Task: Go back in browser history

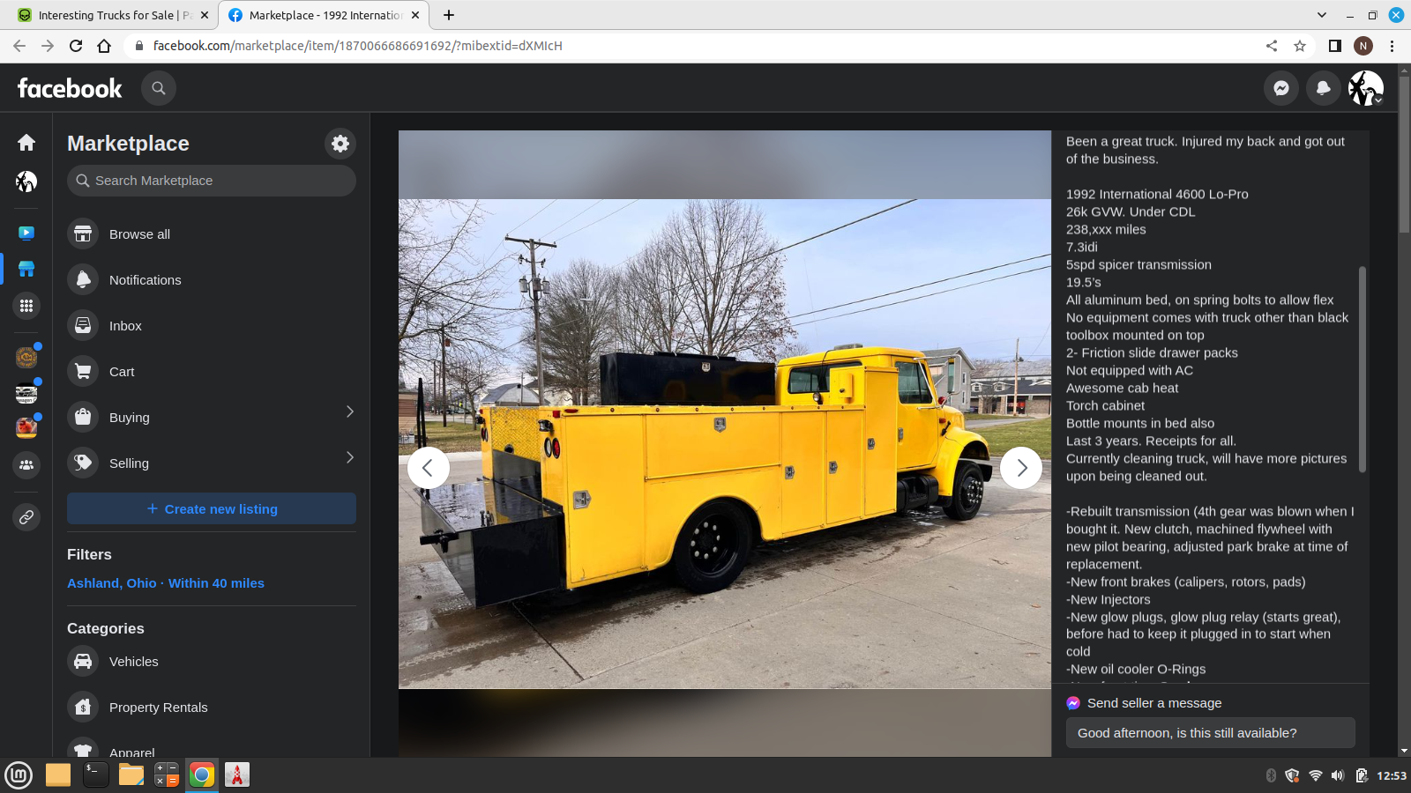Action: pyautogui.click(x=19, y=46)
